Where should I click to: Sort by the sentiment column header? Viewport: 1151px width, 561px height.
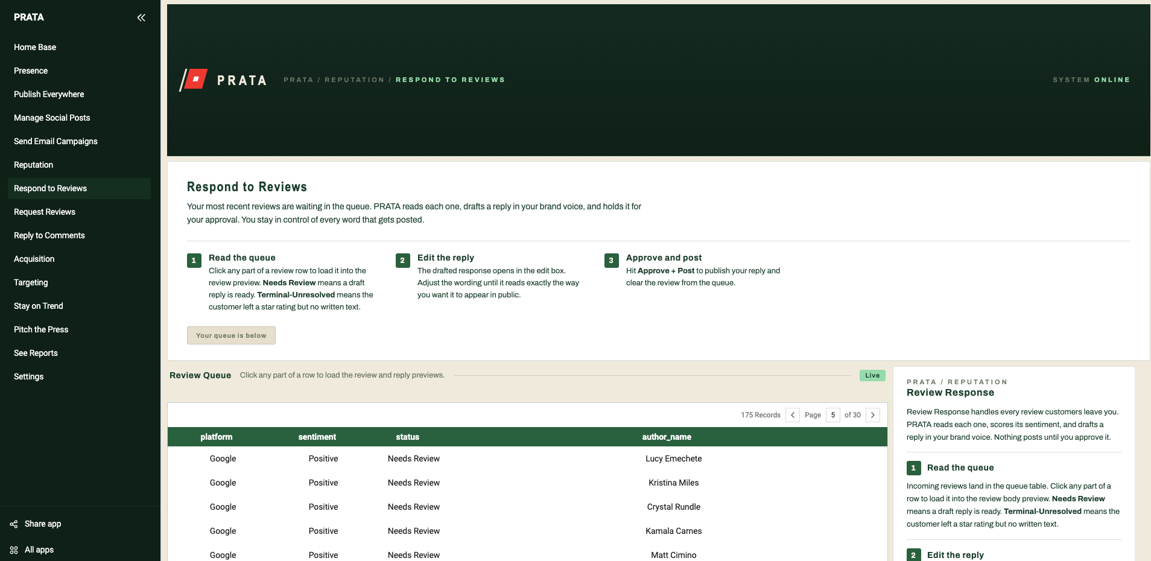(x=317, y=437)
